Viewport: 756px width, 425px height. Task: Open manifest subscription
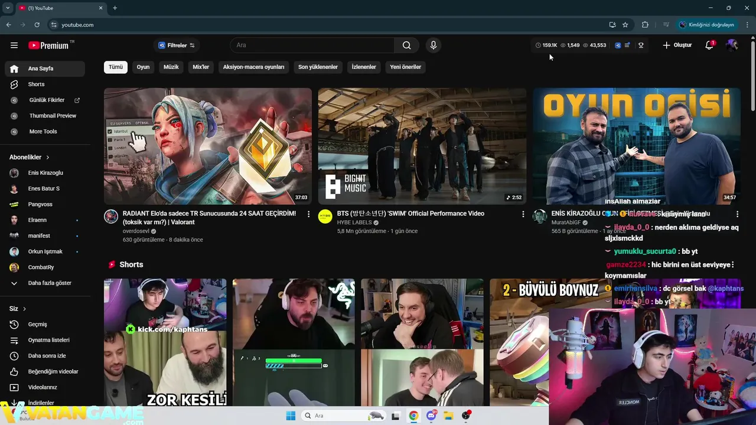tap(45, 236)
